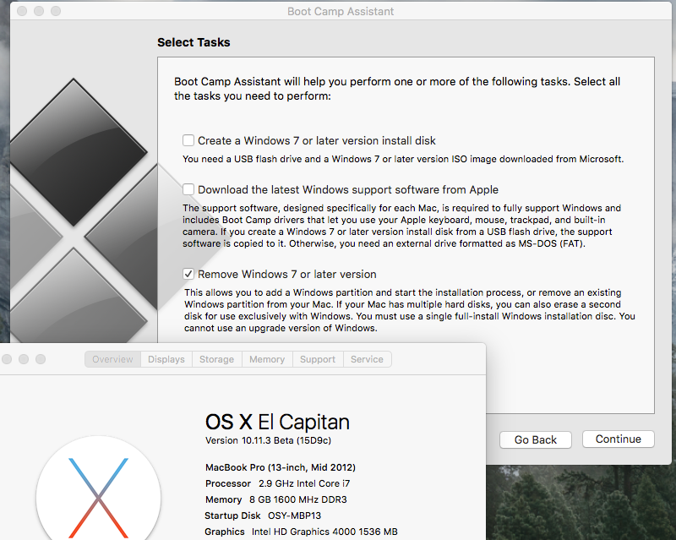Click the Startup Disk OSY-MBP13 line
676x540 pixels.
pos(263,515)
